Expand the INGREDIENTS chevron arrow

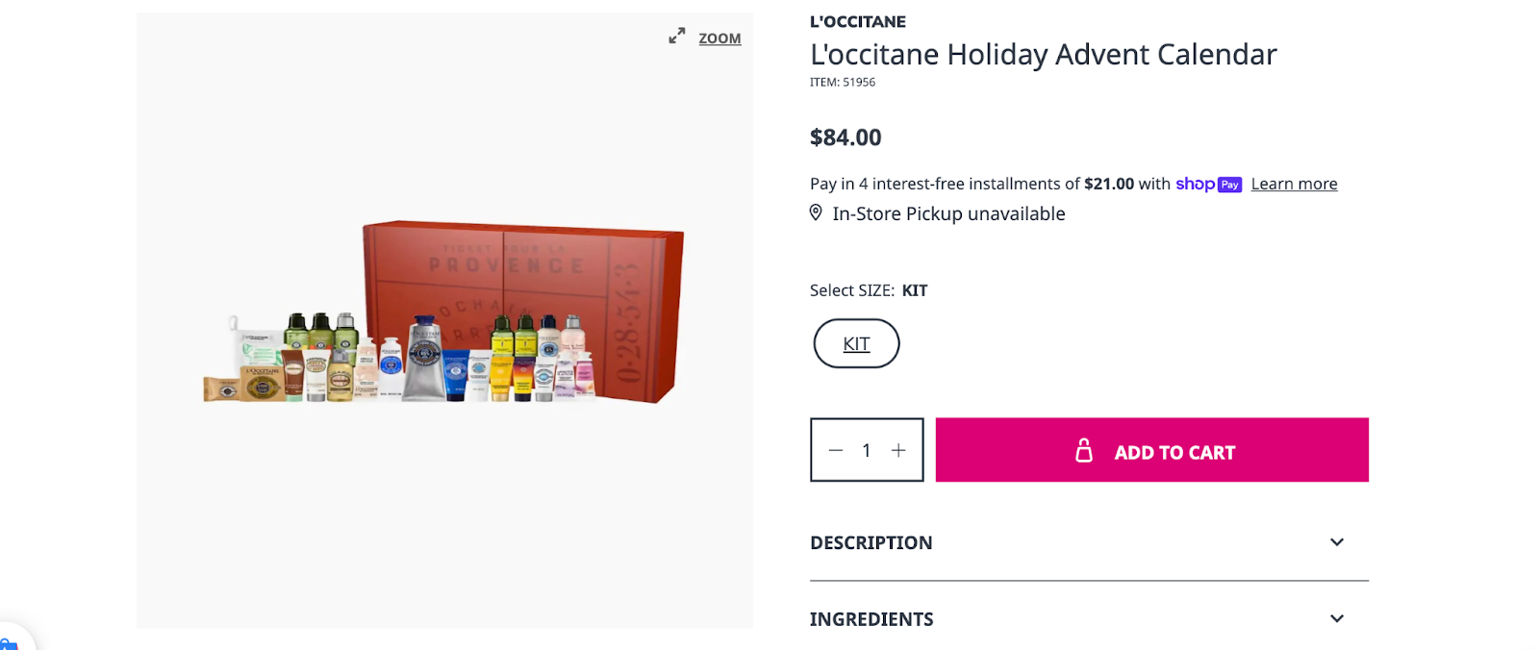(1336, 618)
